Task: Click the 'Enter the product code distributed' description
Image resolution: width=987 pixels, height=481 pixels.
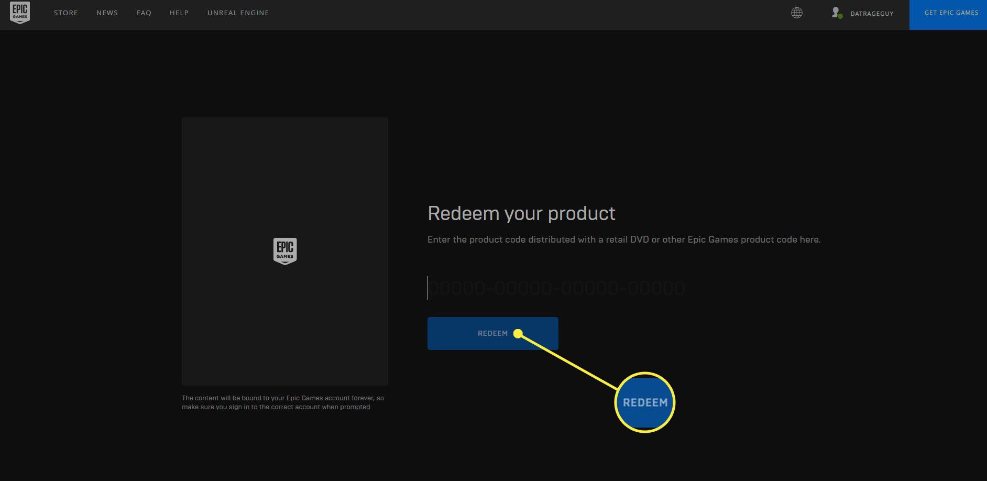Action: pos(624,239)
